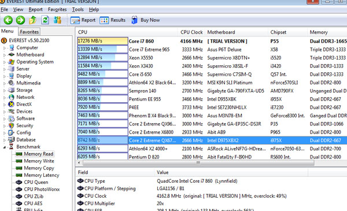Open the Favorites menu
Screen dimensions: 347x211
tap(57, 9)
